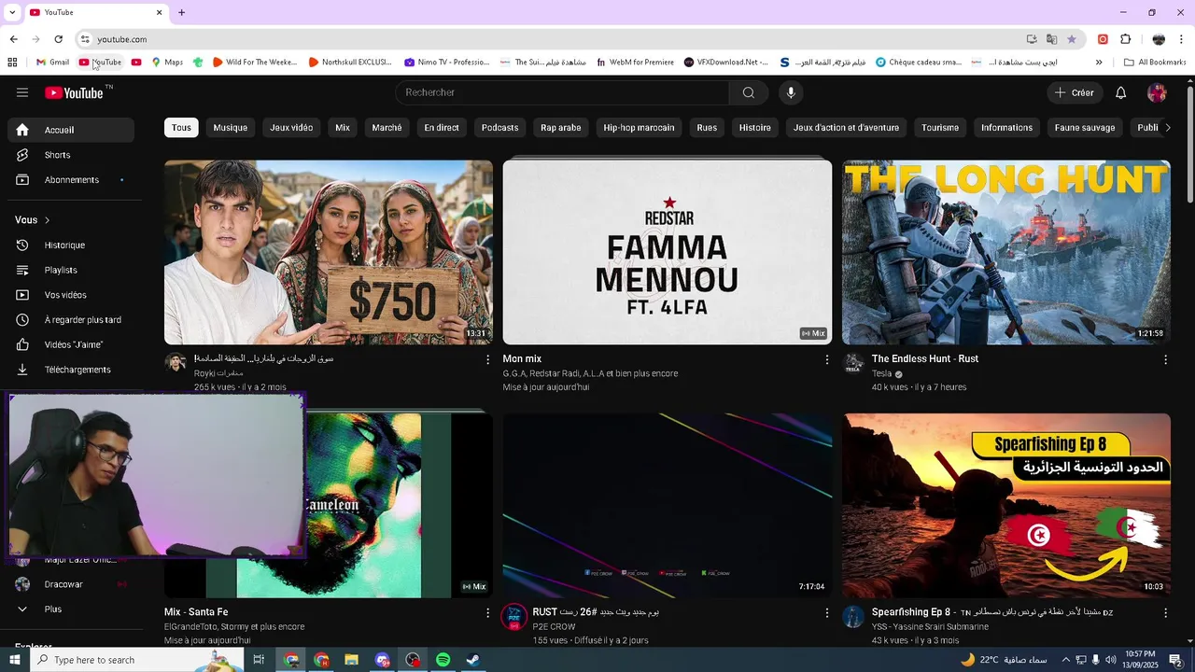Viewport: 1195px width, 672px height.
Task: Select the Hip-hop marocain chip
Action: pos(639,128)
